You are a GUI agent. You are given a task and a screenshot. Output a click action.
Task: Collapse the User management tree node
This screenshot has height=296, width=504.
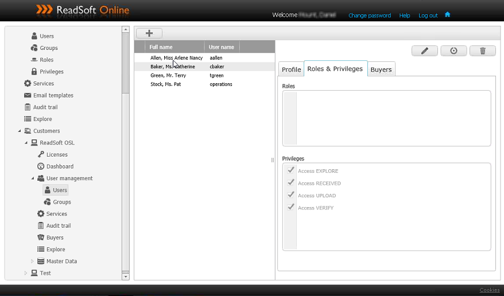33,178
